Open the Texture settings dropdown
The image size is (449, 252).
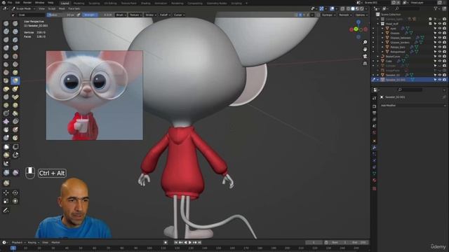[x=135, y=15]
